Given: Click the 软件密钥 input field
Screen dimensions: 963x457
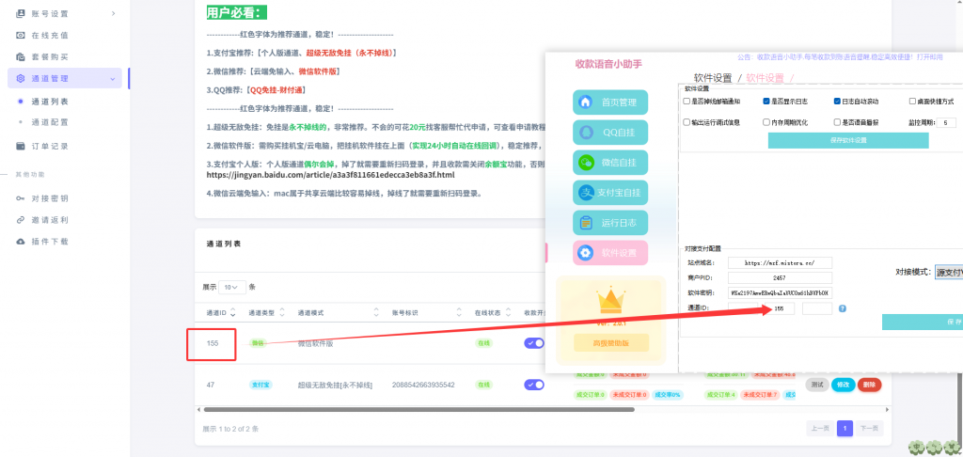Looking at the screenshot, I should tap(780, 292).
